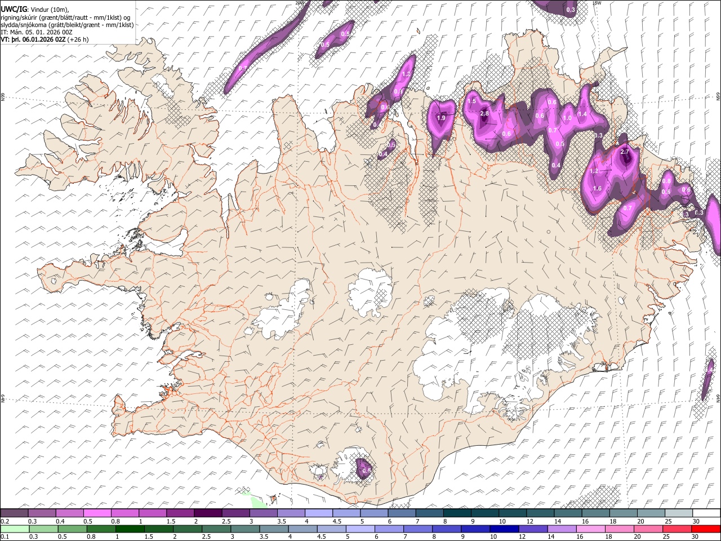
Task: Click the palest green 0.1 swatch in lower legend row
Action: (x=15, y=529)
